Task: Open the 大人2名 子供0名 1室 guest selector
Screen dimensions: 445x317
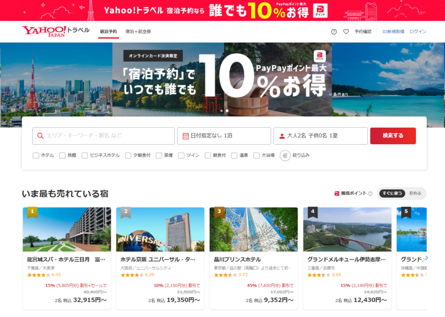Action: (320, 136)
